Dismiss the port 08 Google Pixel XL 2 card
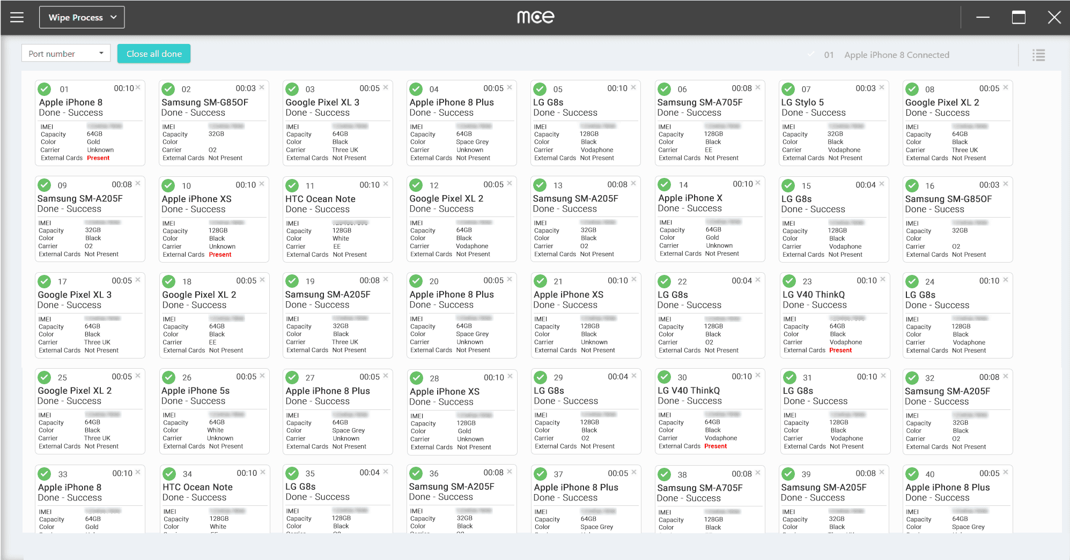Screen dimensions: 1070x560 click(x=1006, y=87)
